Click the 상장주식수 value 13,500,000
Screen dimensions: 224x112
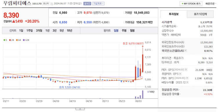pos(206,31)
